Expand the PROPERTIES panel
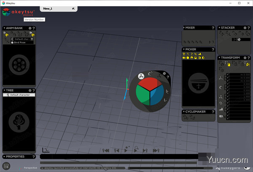 tap(5, 156)
